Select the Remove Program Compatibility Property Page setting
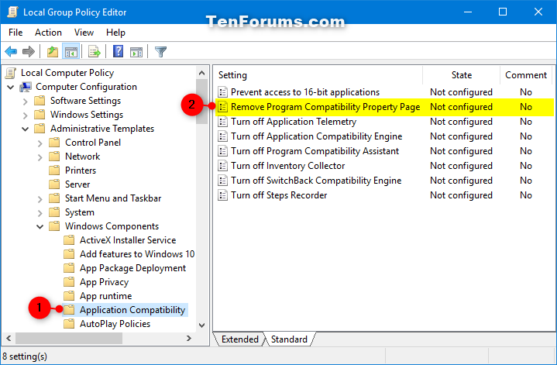 (325, 107)
